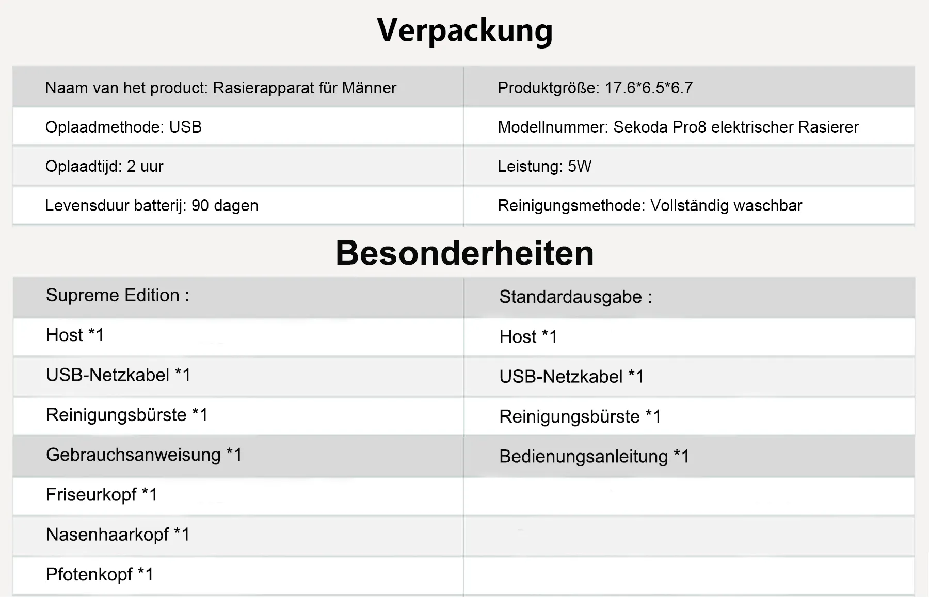Click Reinigungsbürste *1 in Supreme Edition column
Viewport: 929px width, 598px height.
[x=126, y=415]
